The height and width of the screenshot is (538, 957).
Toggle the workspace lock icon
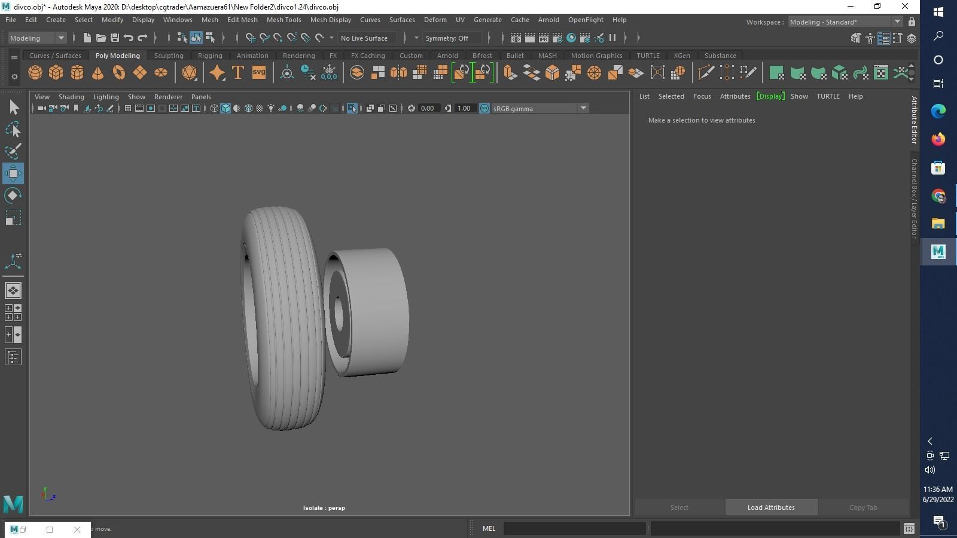912,22
